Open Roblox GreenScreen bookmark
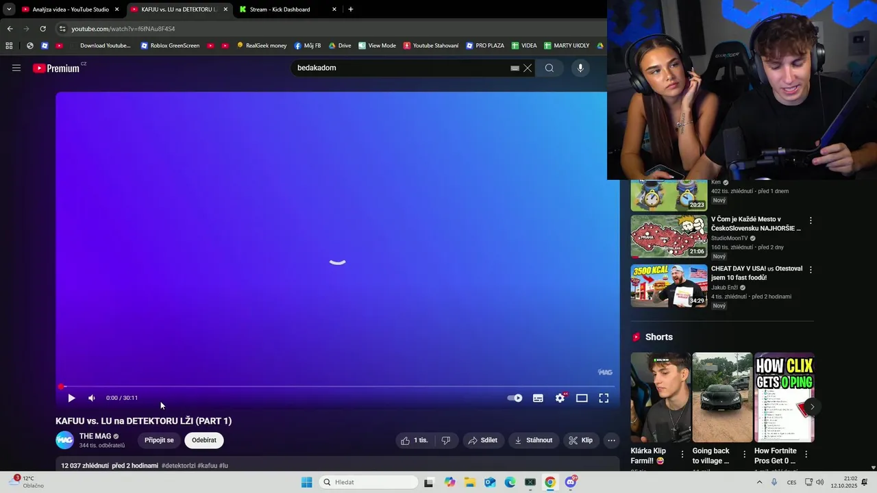877x493 pixels. pos(170,46)
